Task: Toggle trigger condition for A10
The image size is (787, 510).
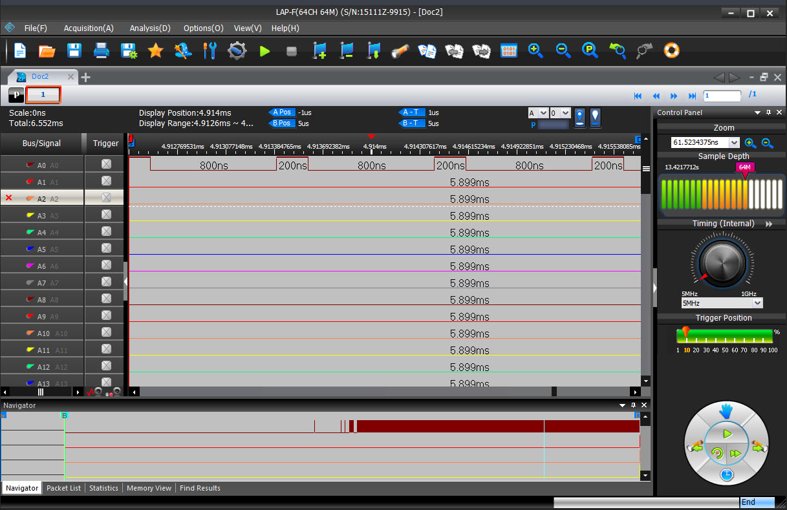Action: click(106, 332)
